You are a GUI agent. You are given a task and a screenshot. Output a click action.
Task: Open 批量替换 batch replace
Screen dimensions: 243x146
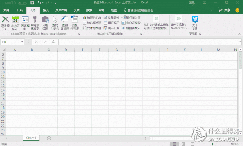(111, 17)
